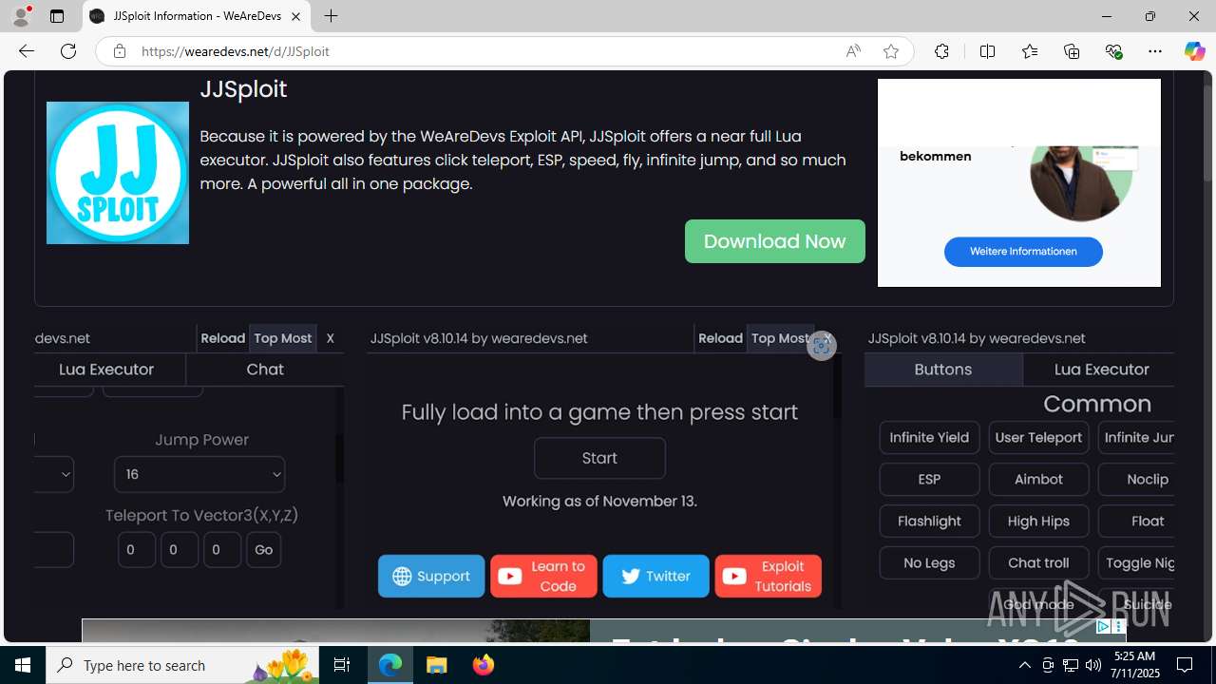Refresh the page with reload icon

click(68, 51)
